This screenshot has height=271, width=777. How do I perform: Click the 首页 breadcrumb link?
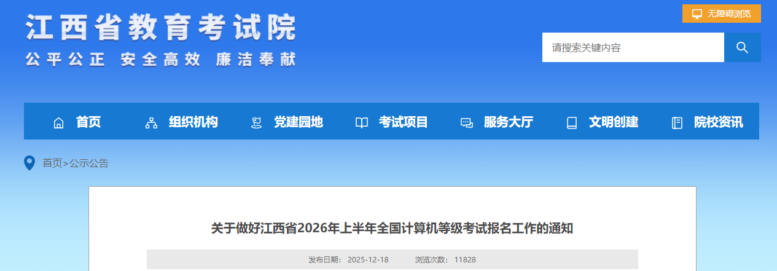(52, 163)
